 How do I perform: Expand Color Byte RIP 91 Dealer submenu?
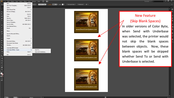tap(18, 48)
